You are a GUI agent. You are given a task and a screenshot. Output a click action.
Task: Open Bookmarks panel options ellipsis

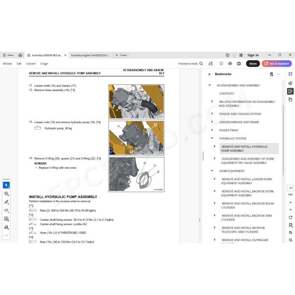tap(278, 74)
